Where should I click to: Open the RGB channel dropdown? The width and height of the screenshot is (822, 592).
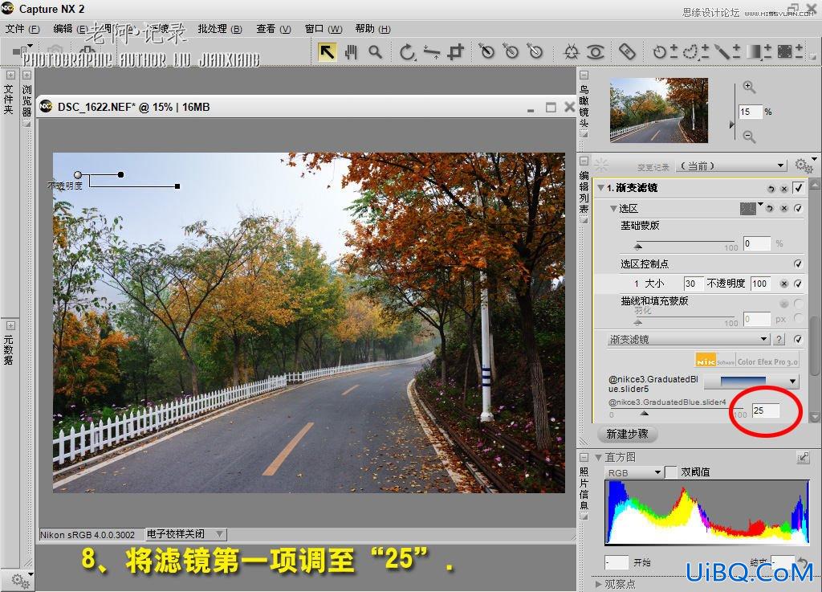click(x=634, y=472)
